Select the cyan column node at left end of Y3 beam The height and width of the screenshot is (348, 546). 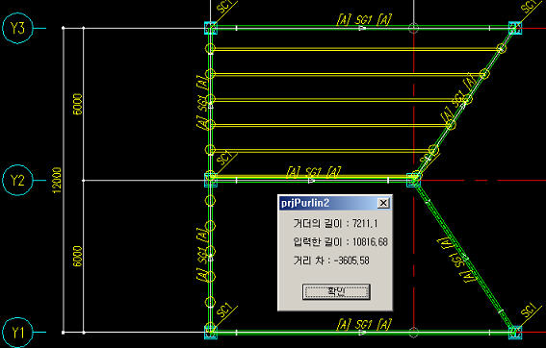point(211,28)
